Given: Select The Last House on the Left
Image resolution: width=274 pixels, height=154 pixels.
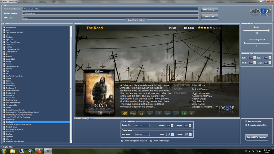Looking at the screenshot, I should [15, 110].
